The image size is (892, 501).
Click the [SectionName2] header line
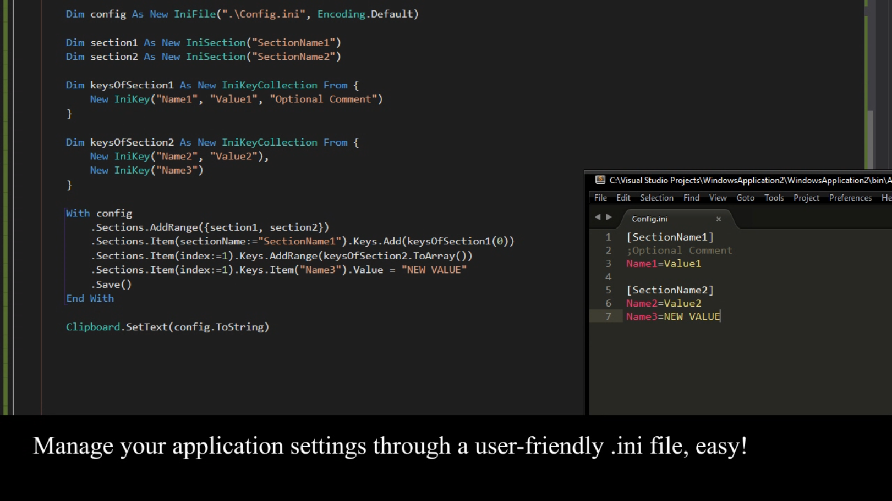click(670, 290)
